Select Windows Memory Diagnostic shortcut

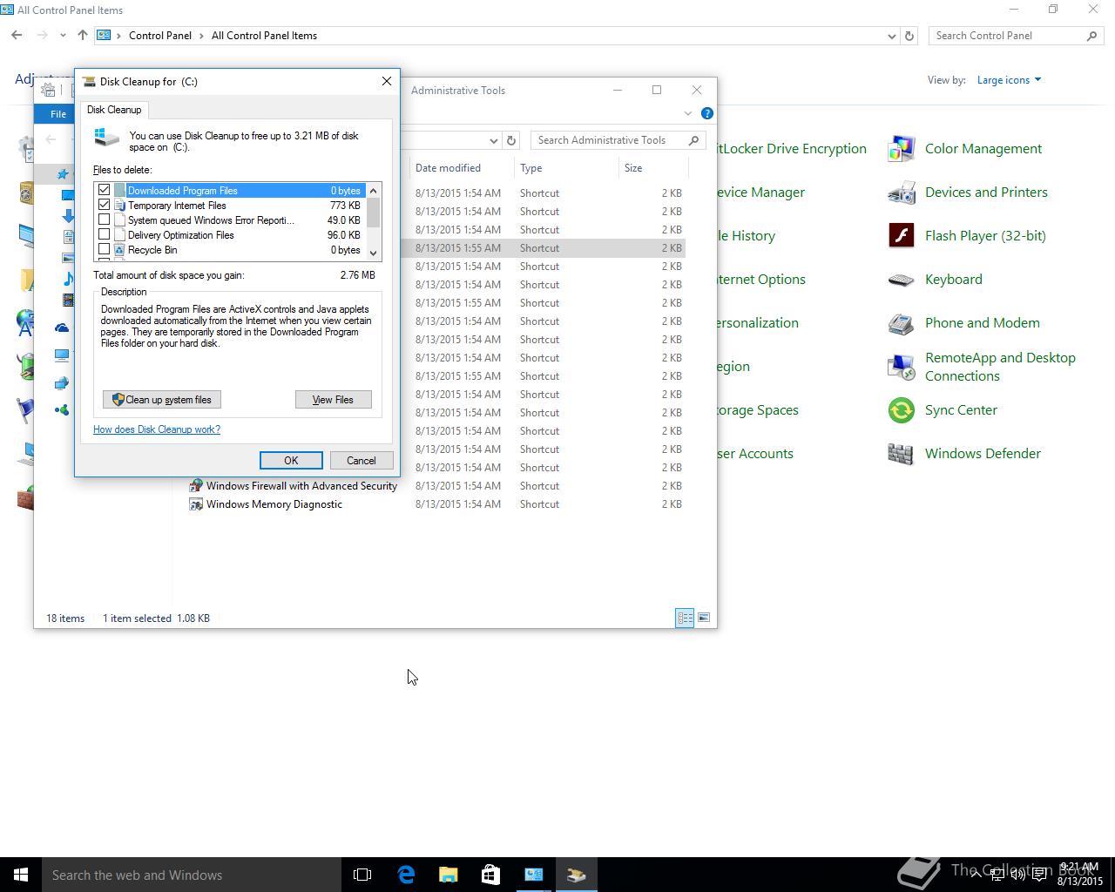[x=274, y=504]
